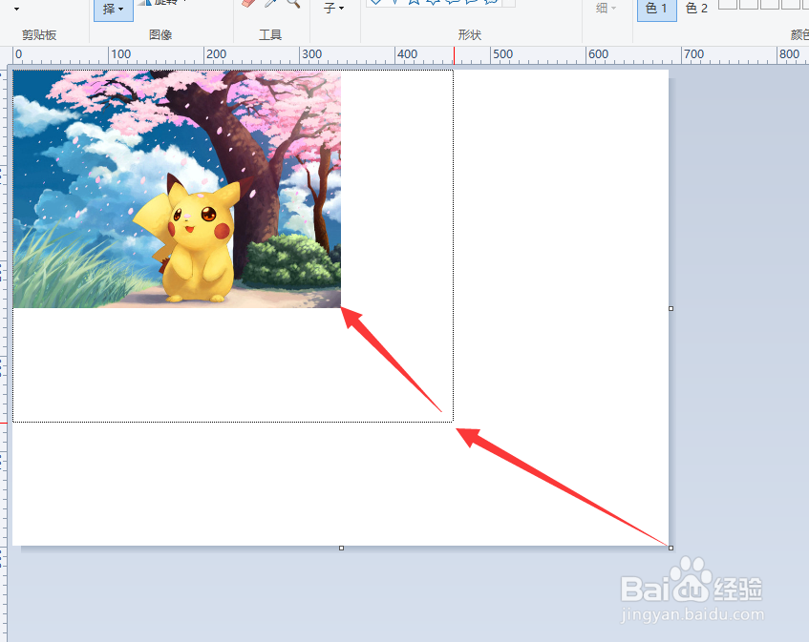Select the Eraser tool icon
Screen dimensions: 809x642
pyautogui.click(x=248, y=3)
